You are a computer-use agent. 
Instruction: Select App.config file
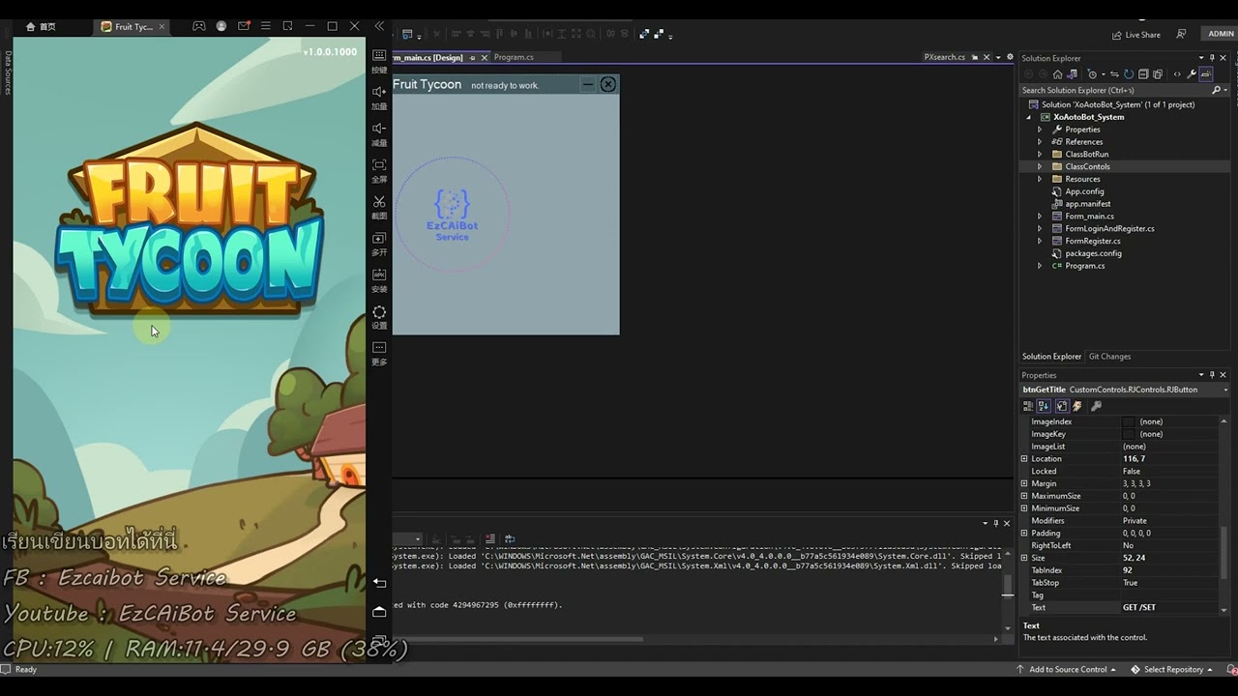pos(1083,191)
